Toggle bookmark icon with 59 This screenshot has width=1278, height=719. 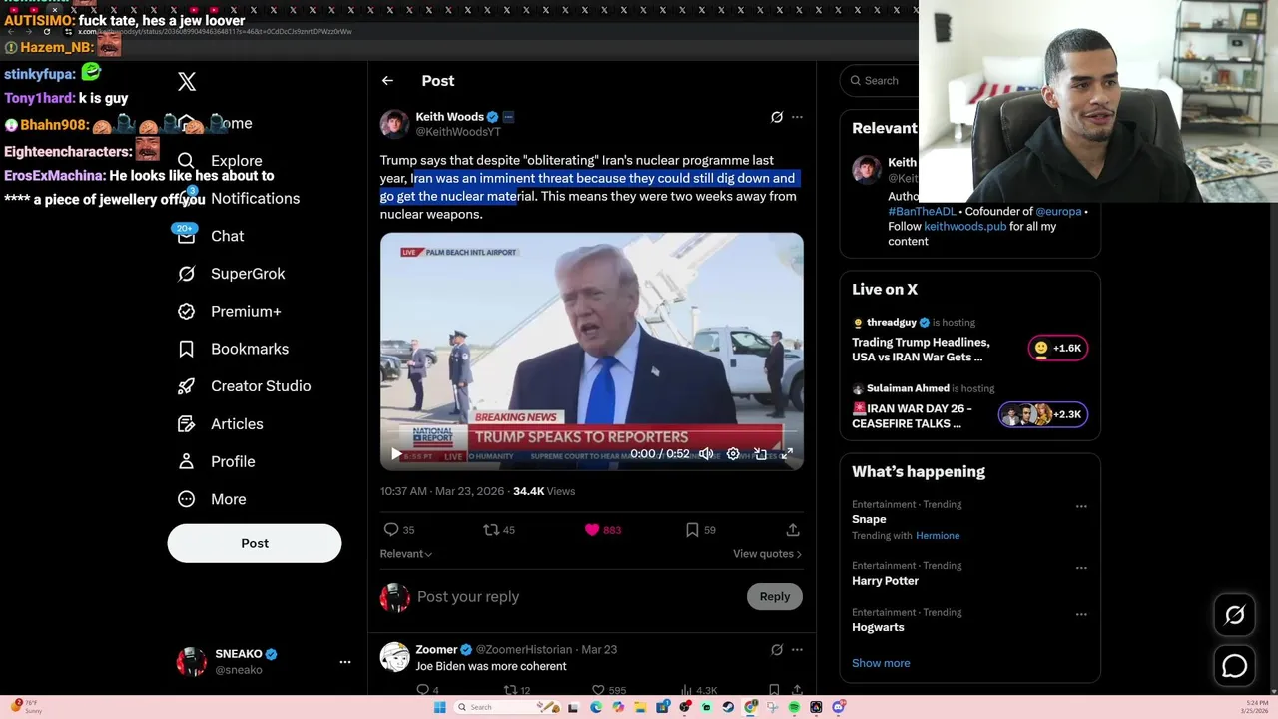click(692, 530)
